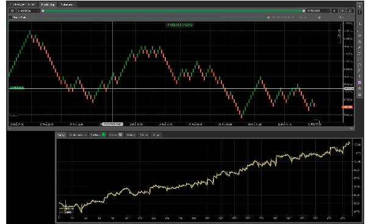Select the cursor pointer tool in the right toolbar
366x224 pixels.
[360, 7]
